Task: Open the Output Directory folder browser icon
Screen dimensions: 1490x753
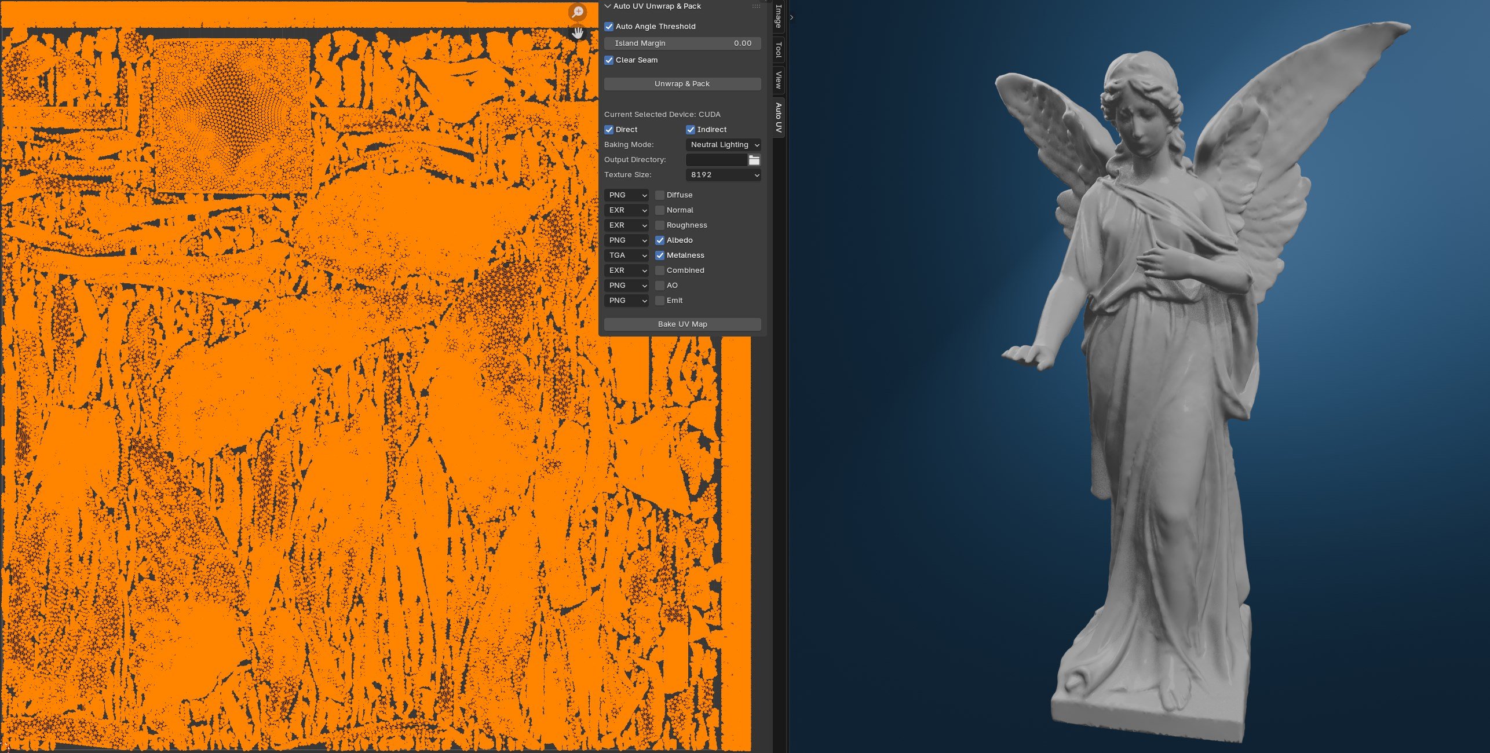Action: click(754, 160)
